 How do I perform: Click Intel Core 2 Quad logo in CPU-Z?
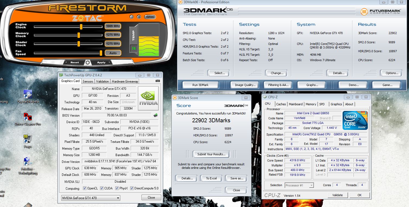click(x=355, y=120)
